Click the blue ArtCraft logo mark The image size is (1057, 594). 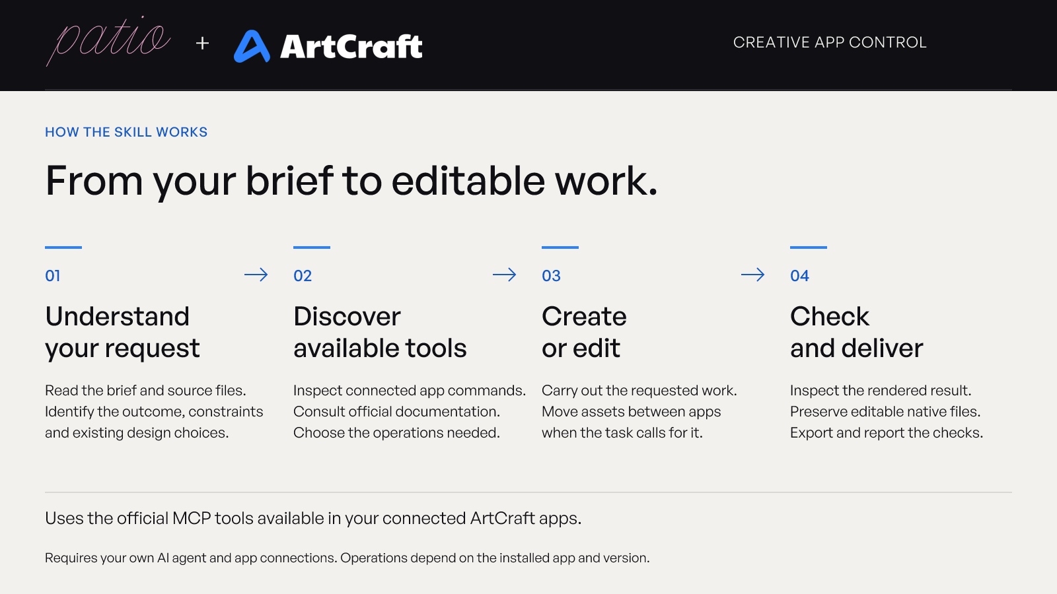(x=252, y=46)
